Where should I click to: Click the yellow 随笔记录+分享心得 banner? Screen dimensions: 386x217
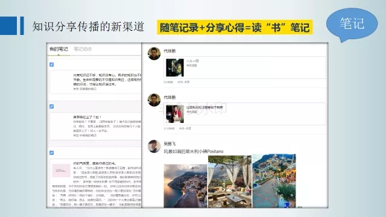click(x=235, y=27)
